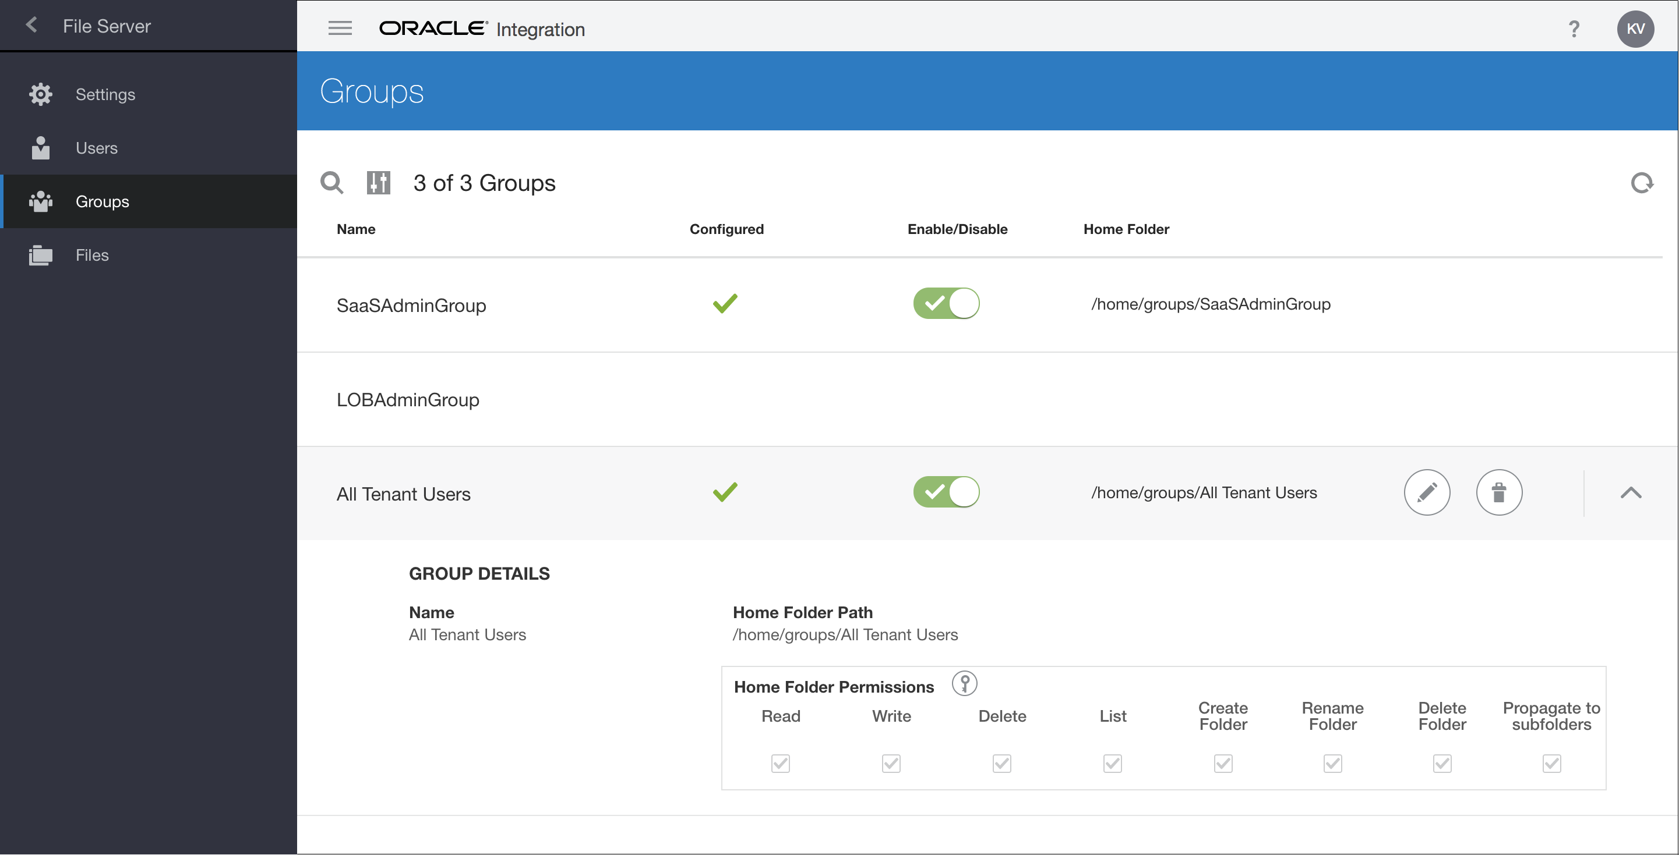Delete All Tenant Users with trash icon
The width and height of the screenshot is (1679, 855).
pos(1498,492)
